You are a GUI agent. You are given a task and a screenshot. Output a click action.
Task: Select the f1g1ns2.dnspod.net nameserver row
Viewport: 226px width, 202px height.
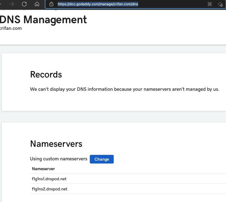[128, 189]
